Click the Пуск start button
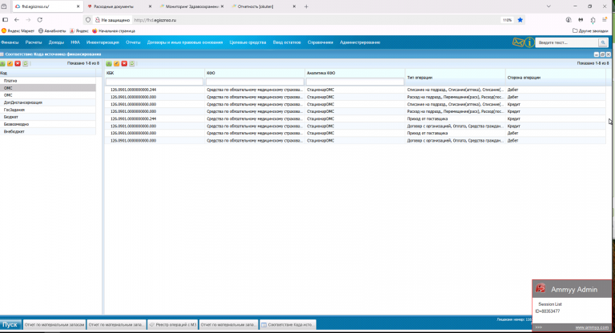Viewport: 615px width, 333px height. pos(10,325)
